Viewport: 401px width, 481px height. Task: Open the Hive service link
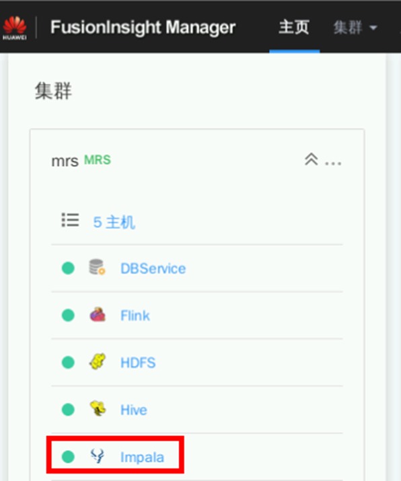[x=134, y=410]
